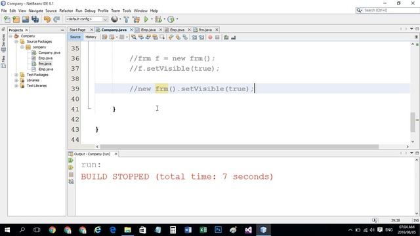
Task: Minimize the Projects panel
Action: 62,30
